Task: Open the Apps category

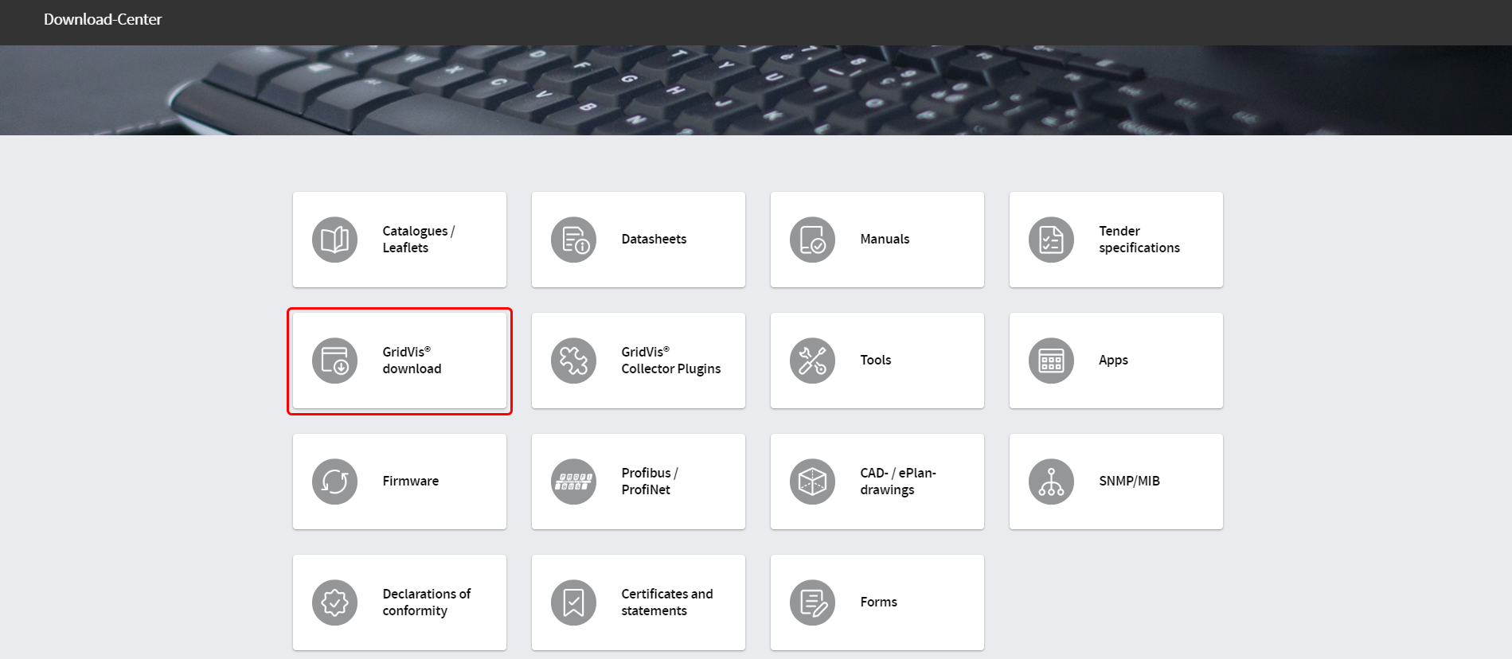Action: (x=1116, y=361)
